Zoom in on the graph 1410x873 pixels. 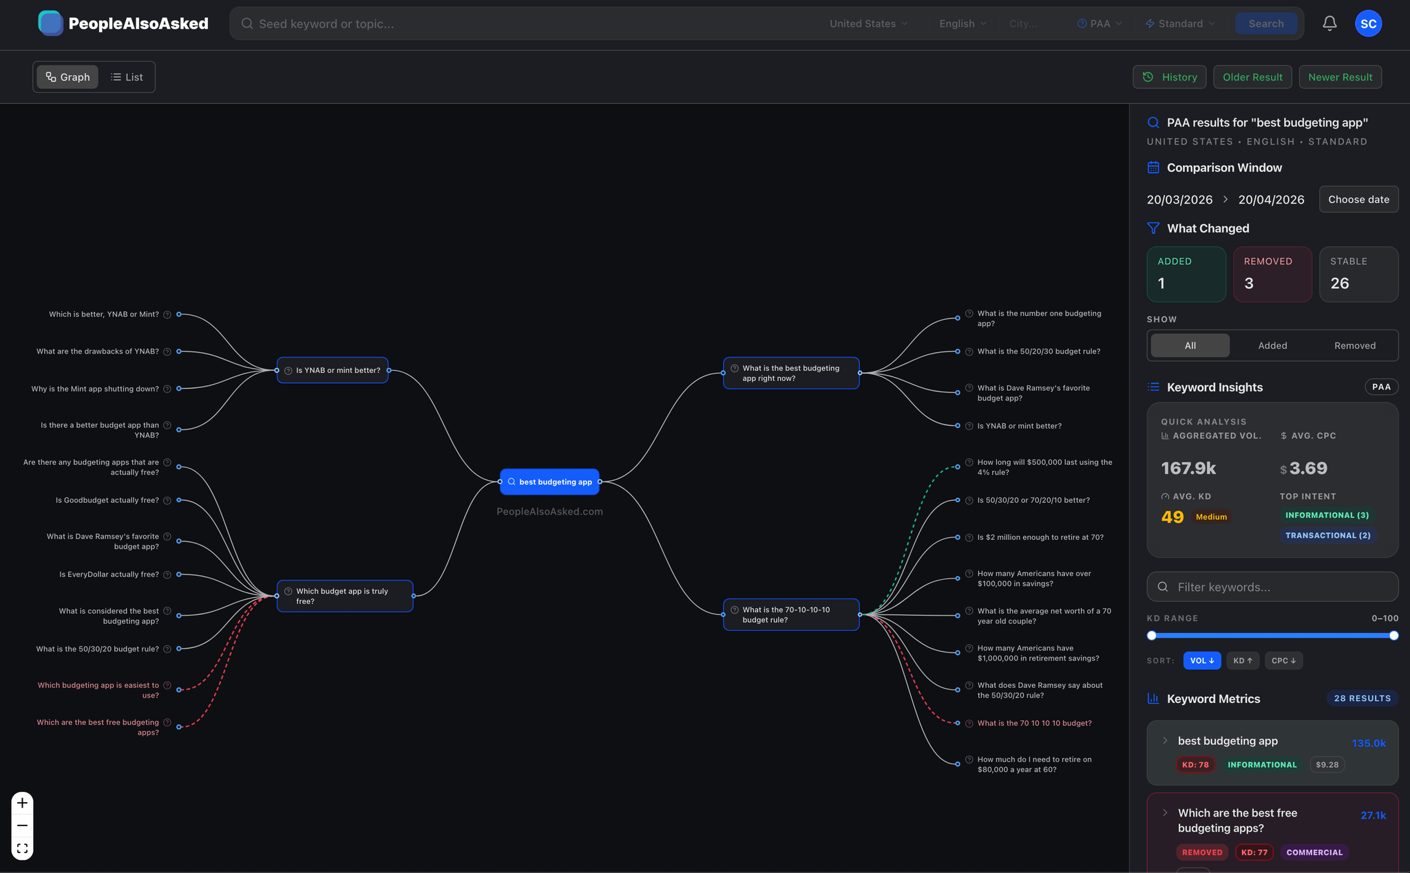(x=22, y=803)
